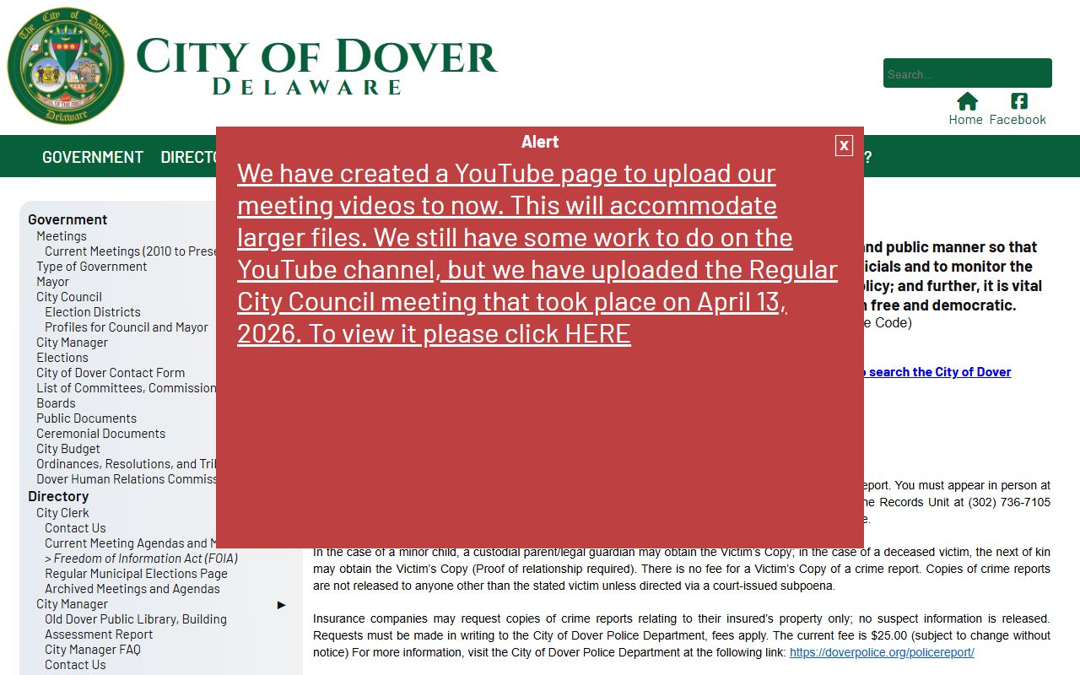Open Archived Meetings and Agendas
Viewport: 1080px width, 675px height.
132,589
